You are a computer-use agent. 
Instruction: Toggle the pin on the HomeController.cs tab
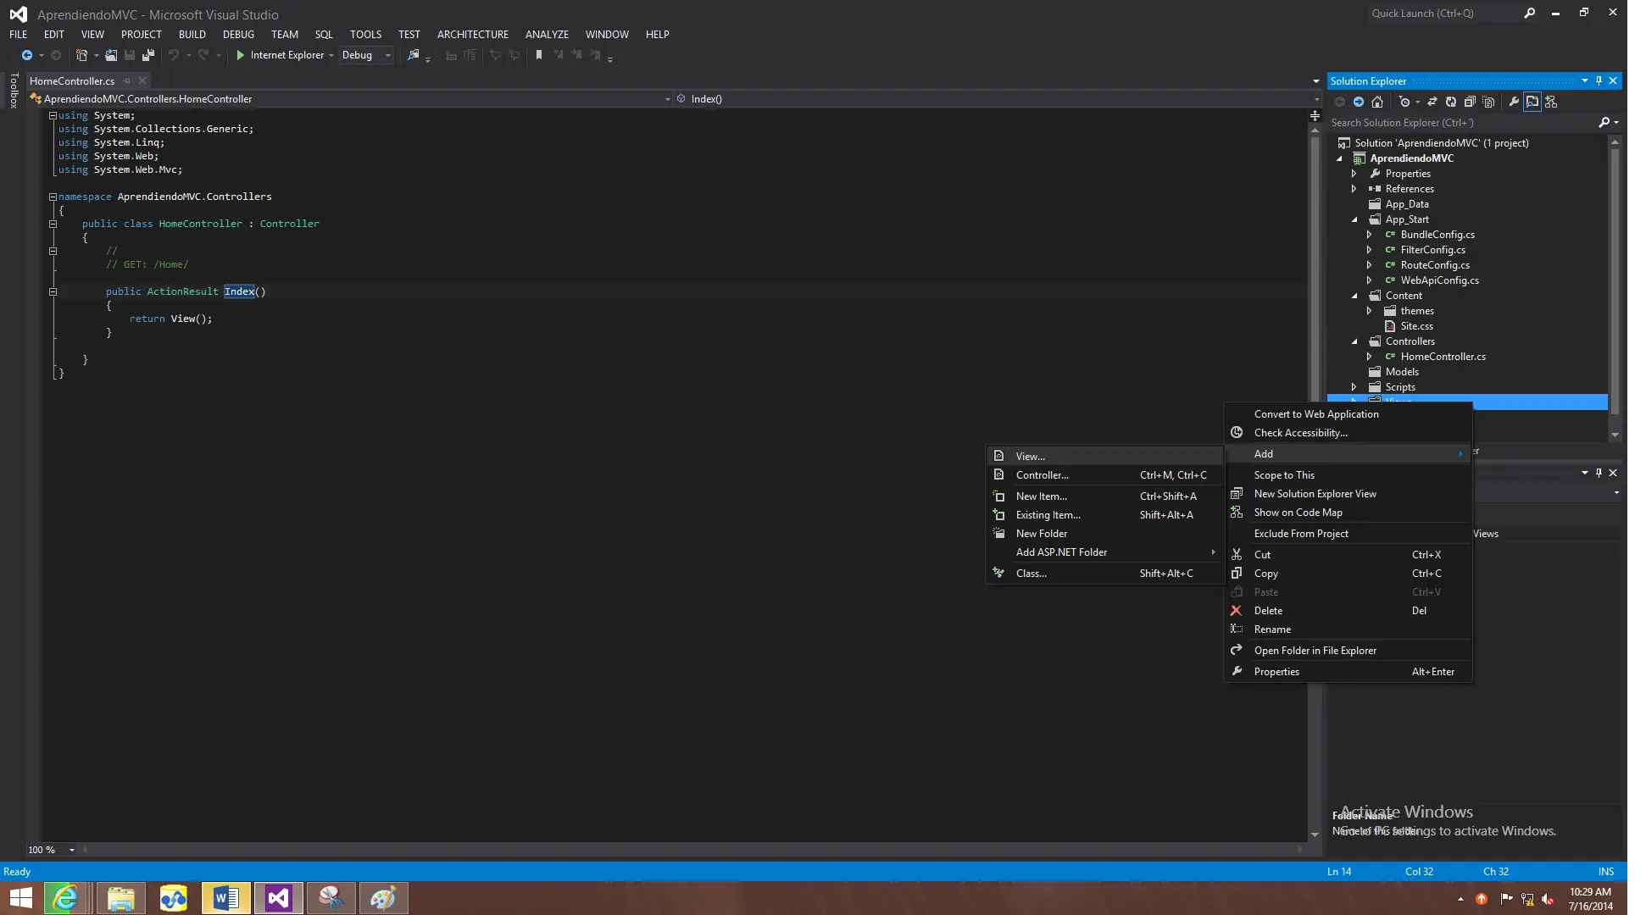127,81
